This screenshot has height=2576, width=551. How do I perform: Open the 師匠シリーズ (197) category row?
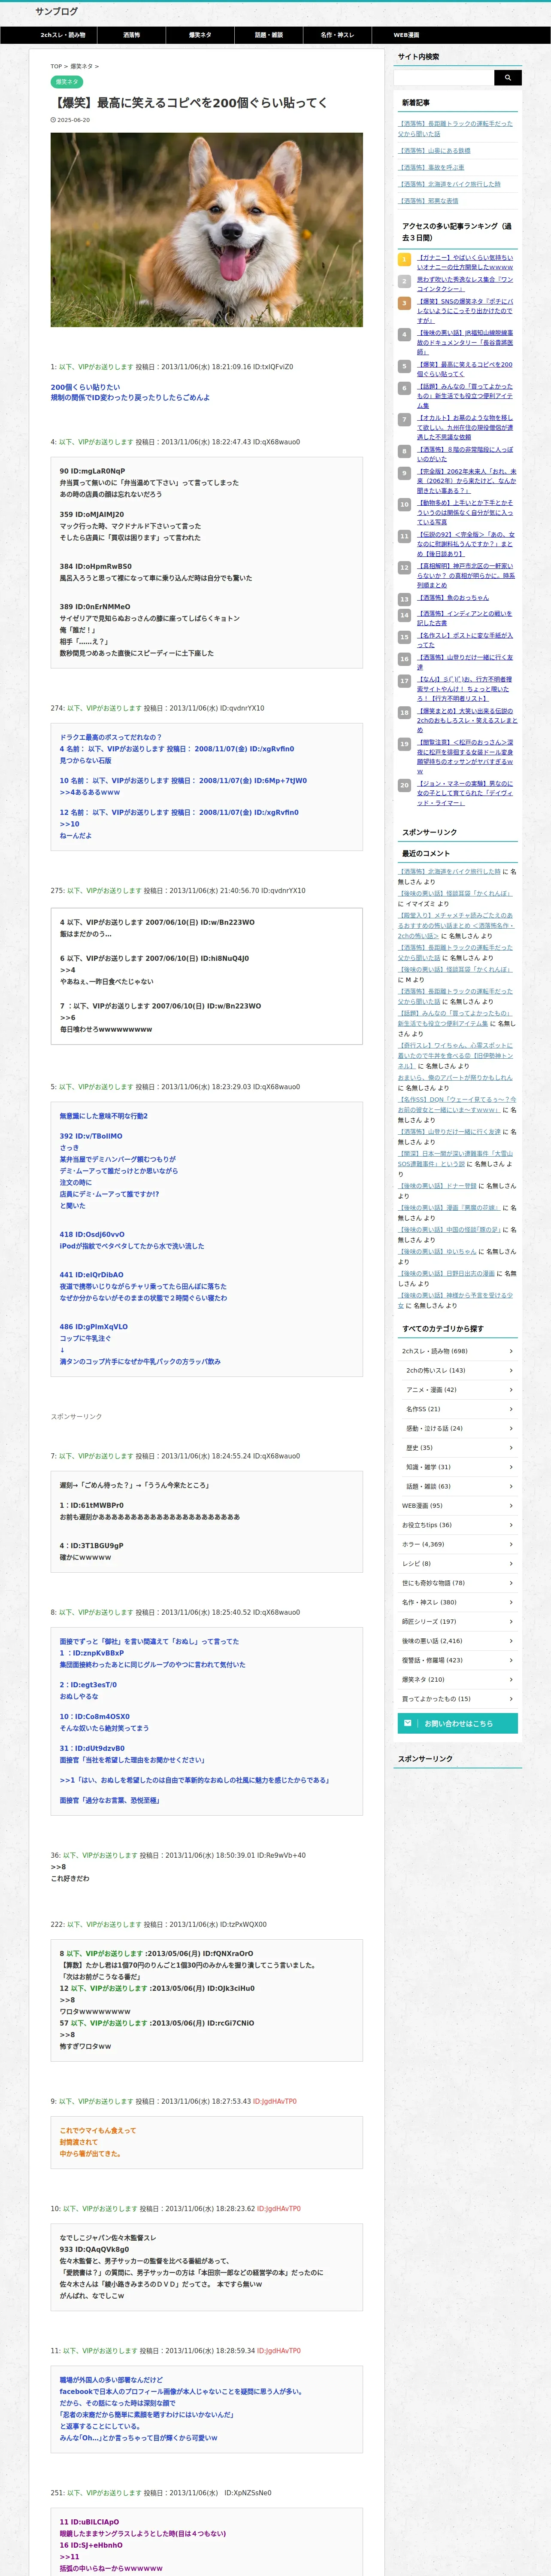click(458, 1621)
